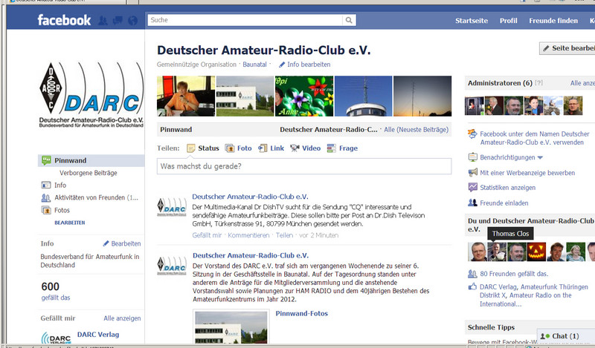Click Gefällt mir on first post

[207, 235]
